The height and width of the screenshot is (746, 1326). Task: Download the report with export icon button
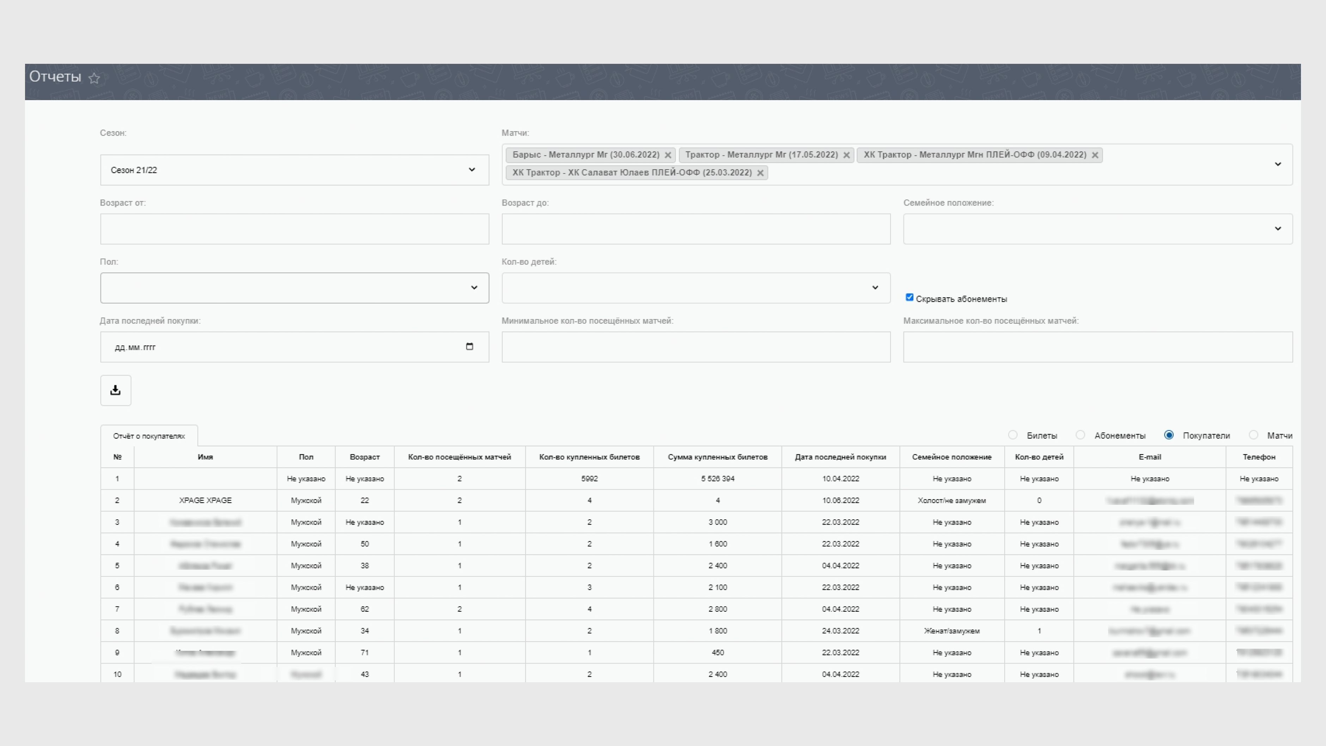(x=115, y=390)
